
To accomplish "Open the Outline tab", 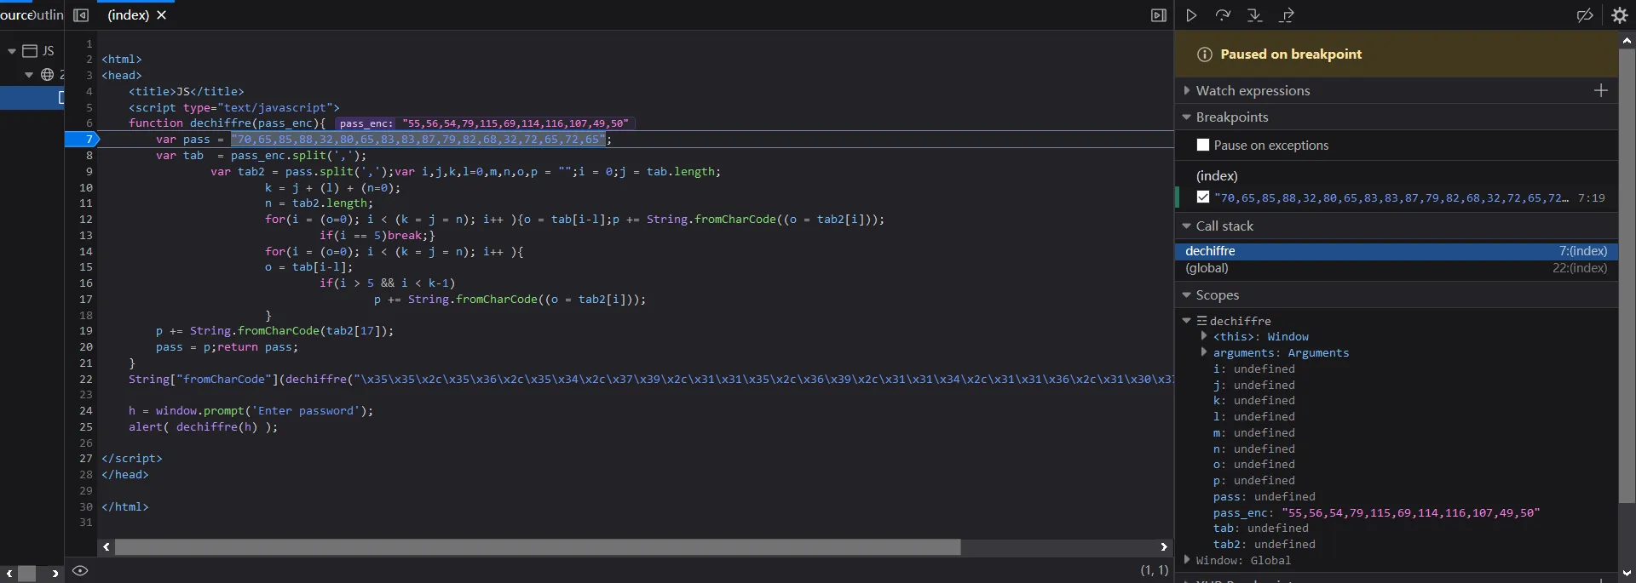I will pos(47,15).
